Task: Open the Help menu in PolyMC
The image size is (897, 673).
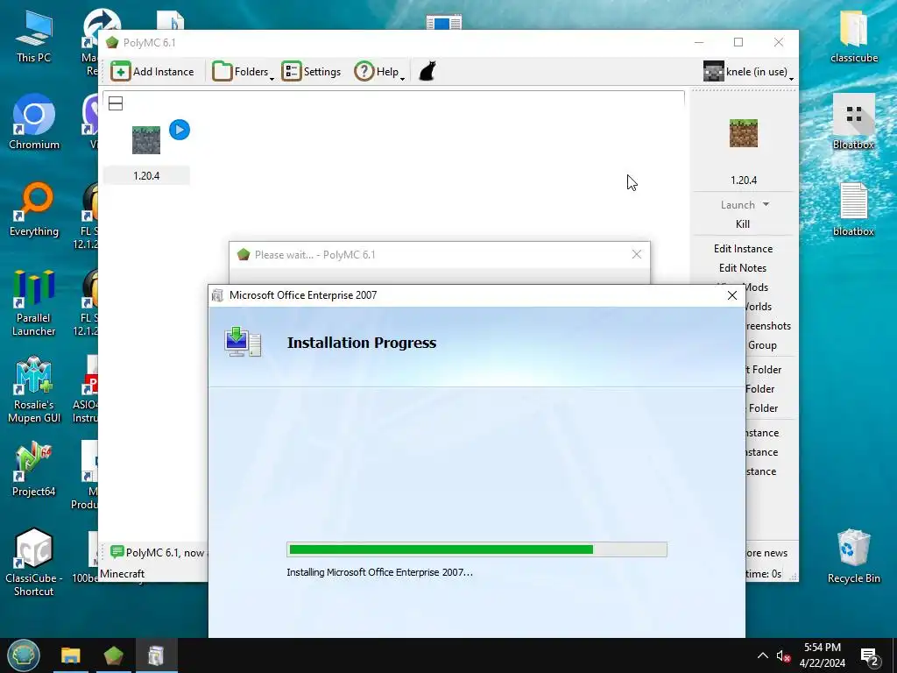Action: [379, 72]
